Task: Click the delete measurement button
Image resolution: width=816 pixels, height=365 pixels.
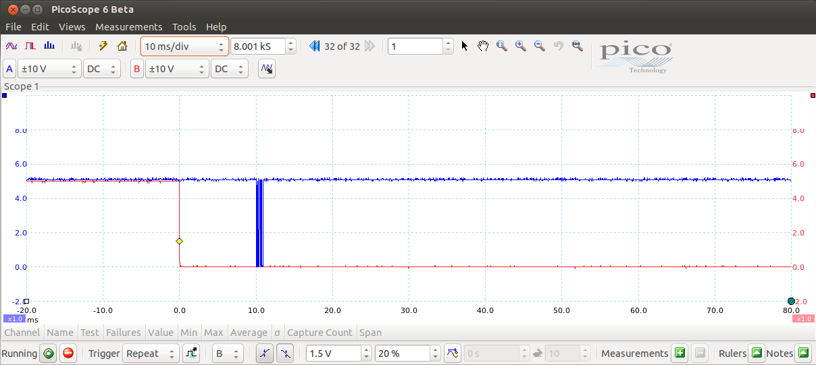Action: (700, 353)
